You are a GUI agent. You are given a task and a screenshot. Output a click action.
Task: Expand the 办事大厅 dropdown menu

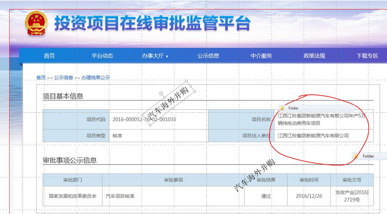155,56
